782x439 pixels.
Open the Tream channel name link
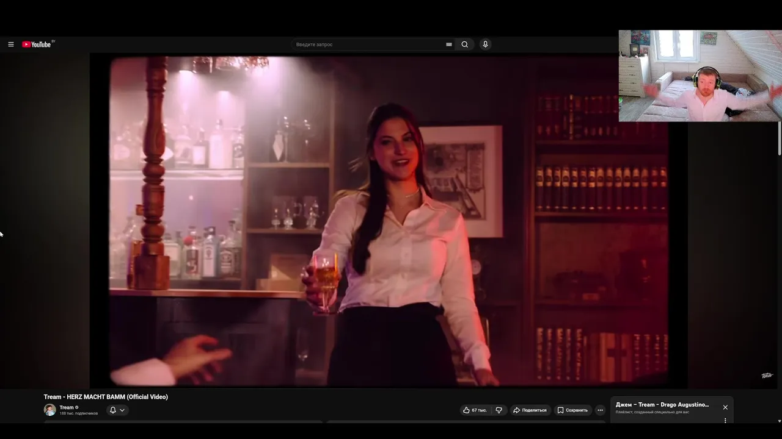click(x=67, y=407)
